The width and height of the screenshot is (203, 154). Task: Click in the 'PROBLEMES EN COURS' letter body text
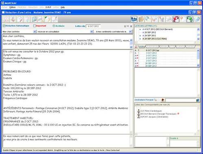17,71
